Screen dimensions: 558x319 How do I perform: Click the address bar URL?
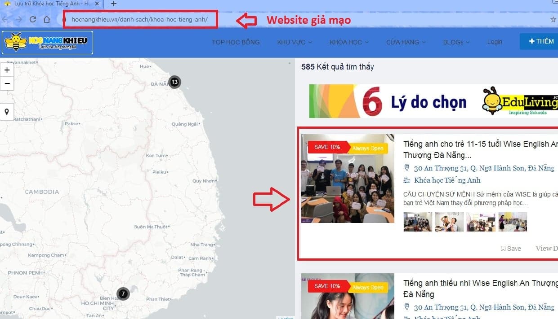tap(139, 20)
